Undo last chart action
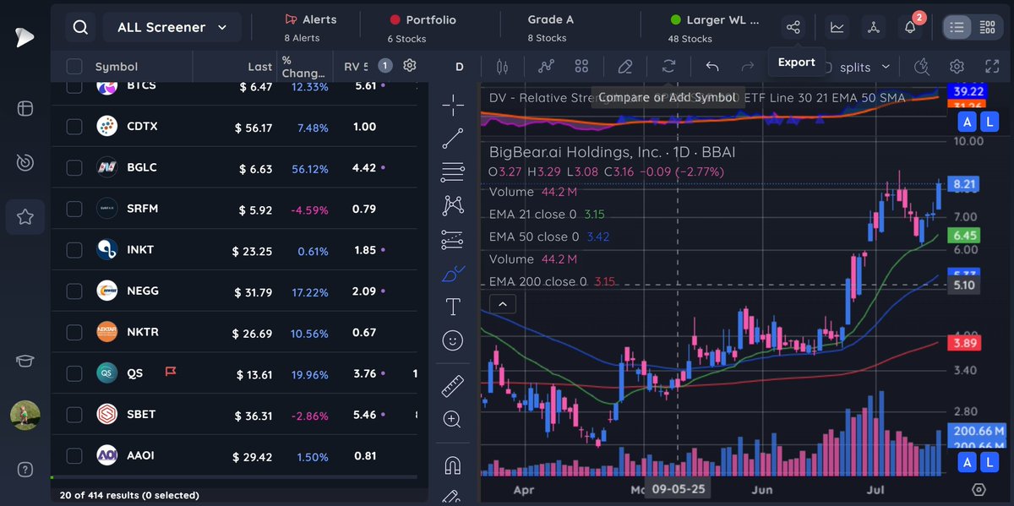 (712, 67)
